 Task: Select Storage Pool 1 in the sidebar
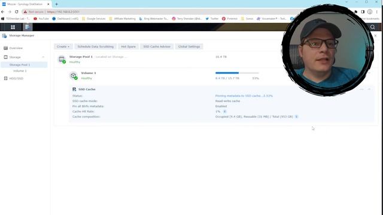pos(24,65)
